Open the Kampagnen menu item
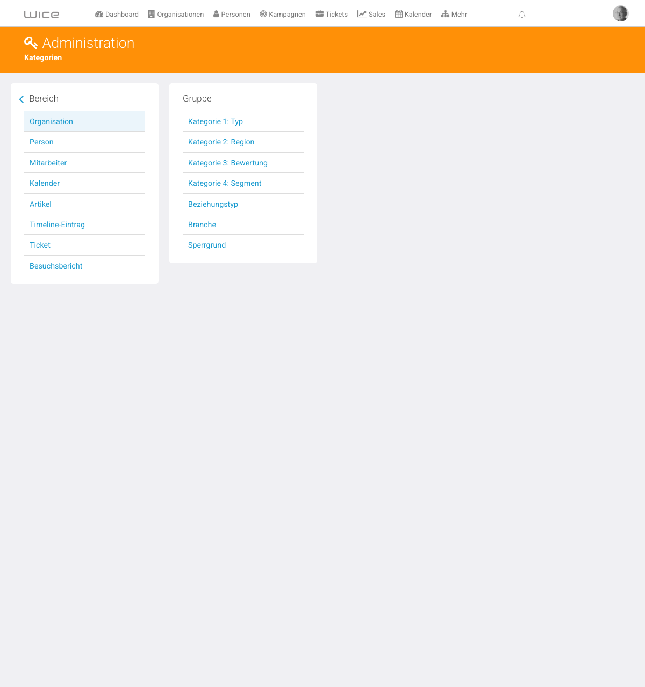The image size is (645, 687). pos(283,15)
